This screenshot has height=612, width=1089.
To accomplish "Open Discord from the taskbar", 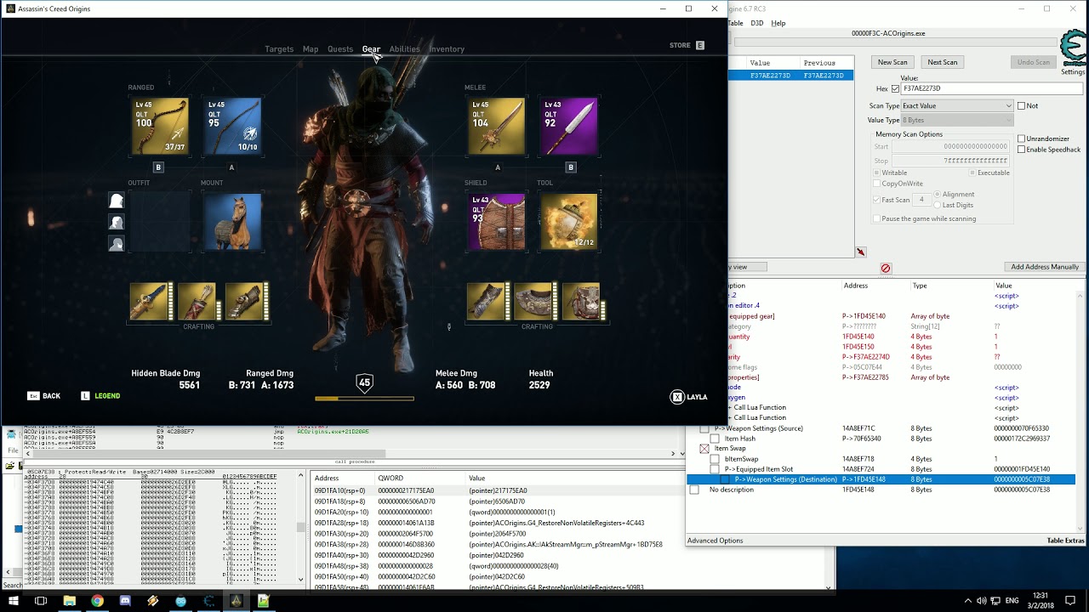I will pyautogui.click(x=125, y=601).
